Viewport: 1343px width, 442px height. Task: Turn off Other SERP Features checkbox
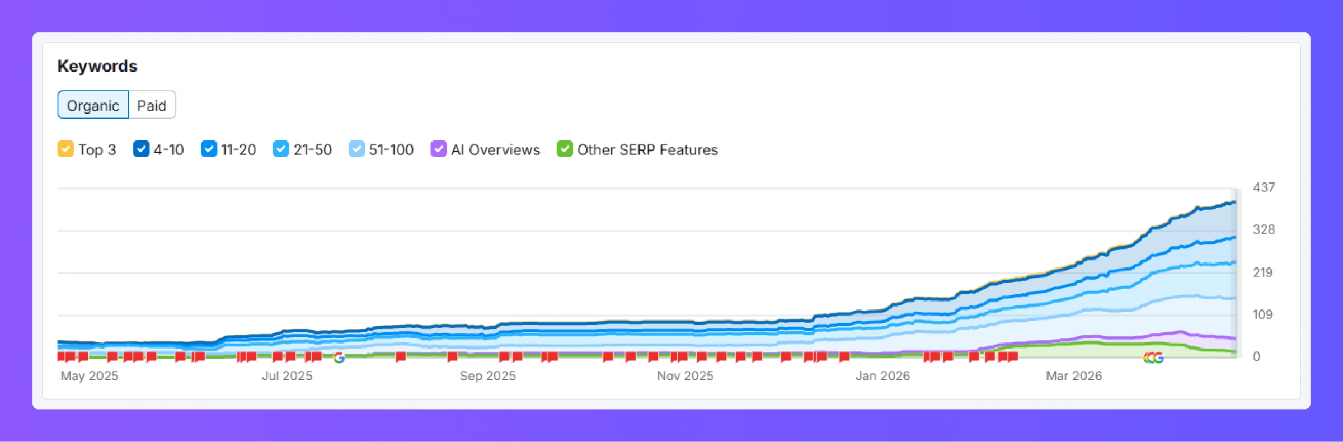point(565,149)
